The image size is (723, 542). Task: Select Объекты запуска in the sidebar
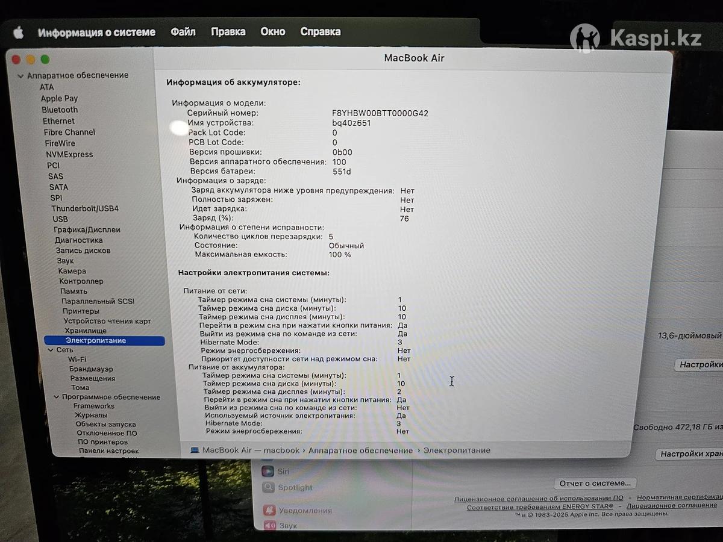point(105,425)
